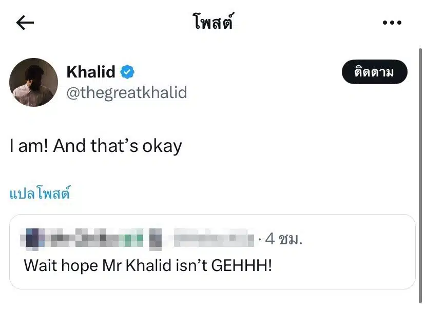425x310 pixels.
Task: Click Khalid's blue verified badge
Action: pyautogui.click(x=127, y=72)
